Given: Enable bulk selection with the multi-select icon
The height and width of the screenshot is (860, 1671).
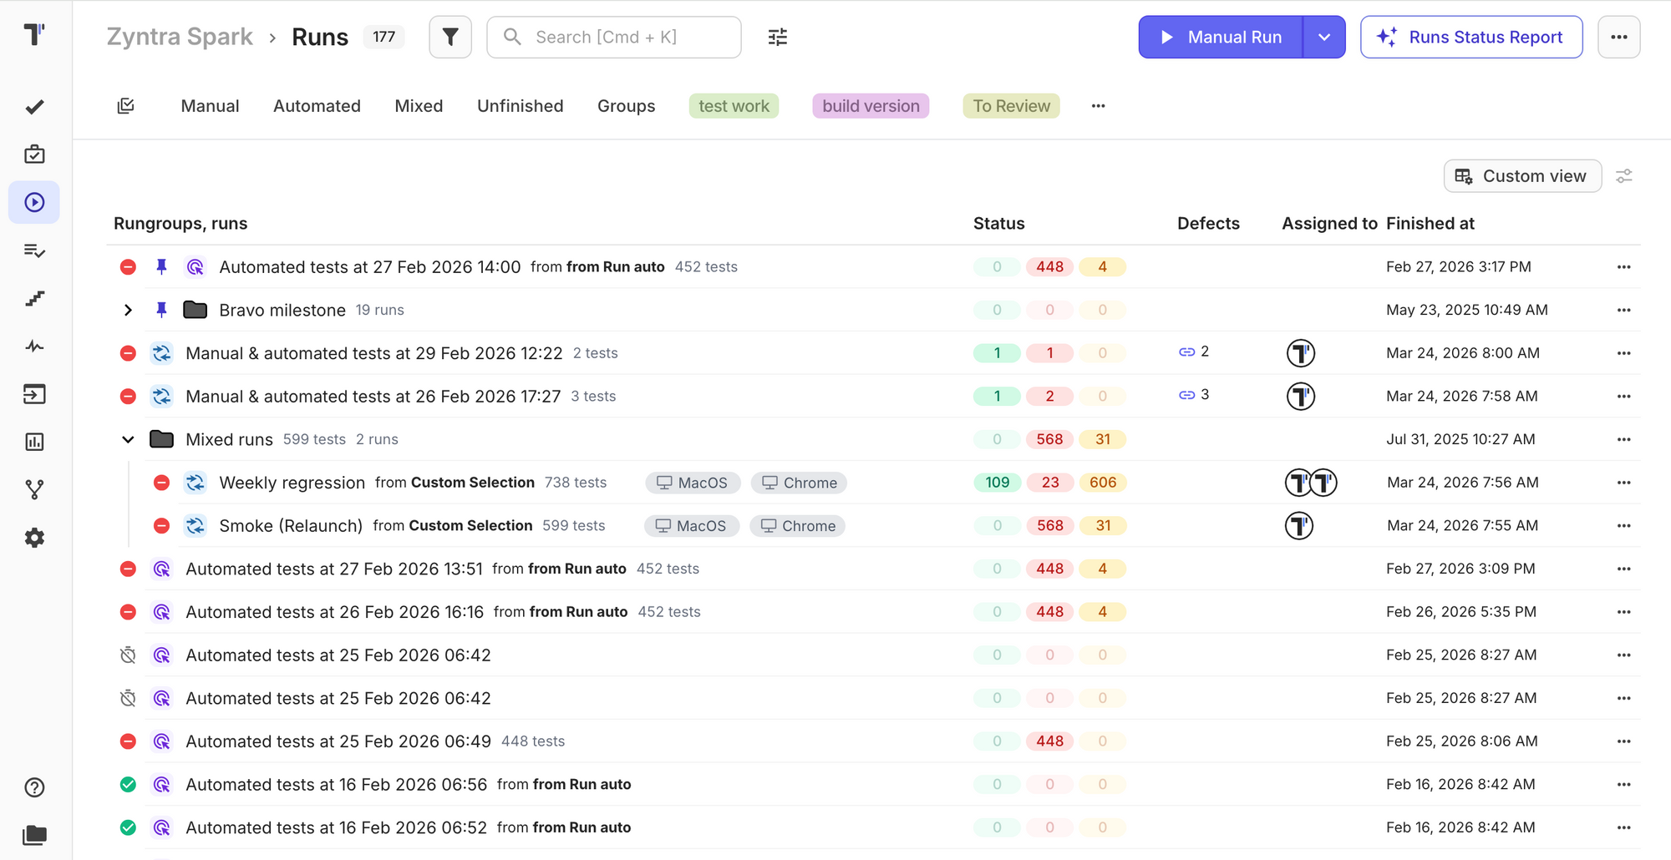Looking at the screenshot, I should coord(126,106).
